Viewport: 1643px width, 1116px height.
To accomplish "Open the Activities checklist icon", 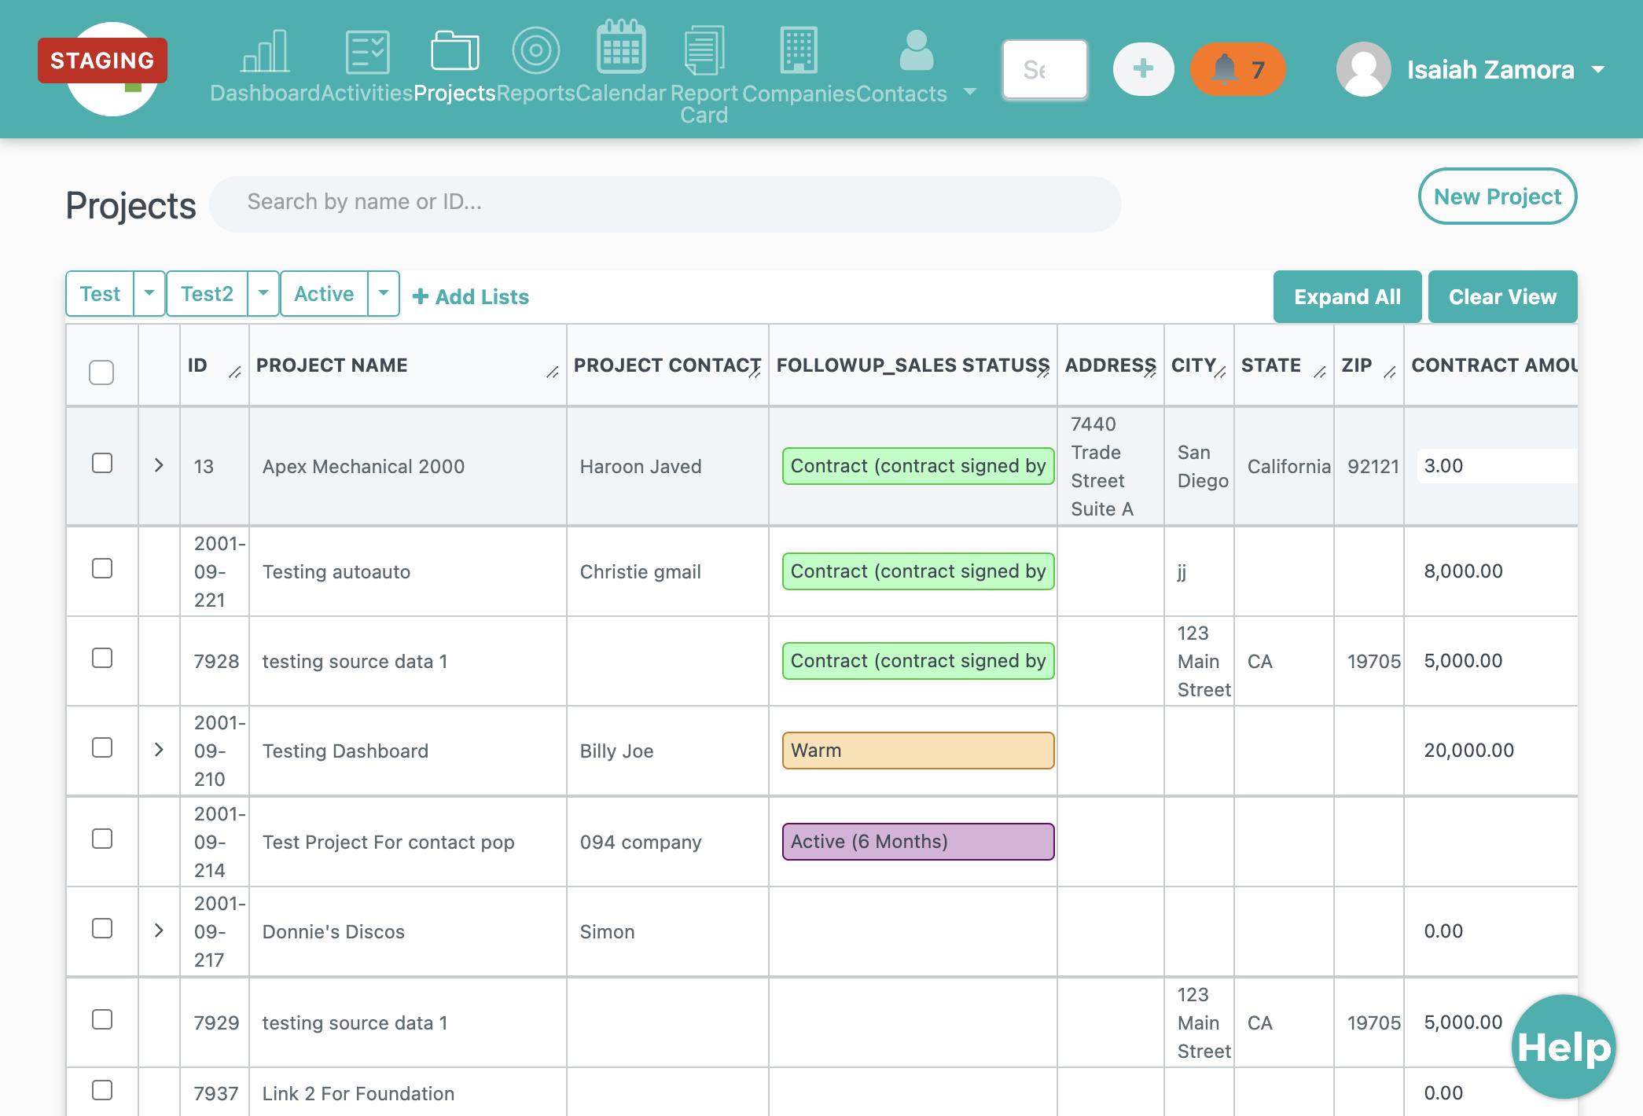I will (367, 51).
